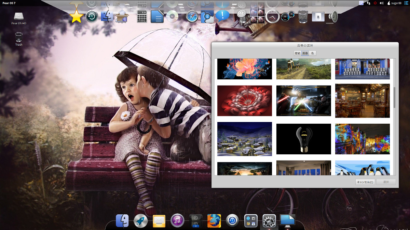Select the colorful illuminated buildings wallpaper
The image size is (410, 230).
[x=363, y=139]
